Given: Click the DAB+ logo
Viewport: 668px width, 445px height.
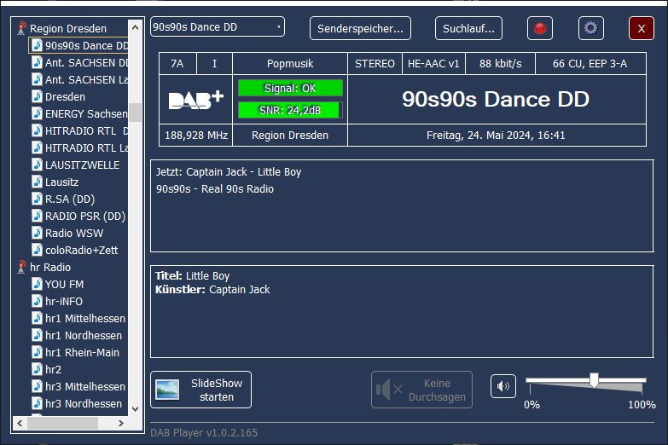Looking at the screenshot, I should [196, 100].
